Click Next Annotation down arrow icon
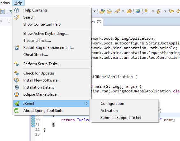Screen dimensions: 180x141 tap(146, 11)
